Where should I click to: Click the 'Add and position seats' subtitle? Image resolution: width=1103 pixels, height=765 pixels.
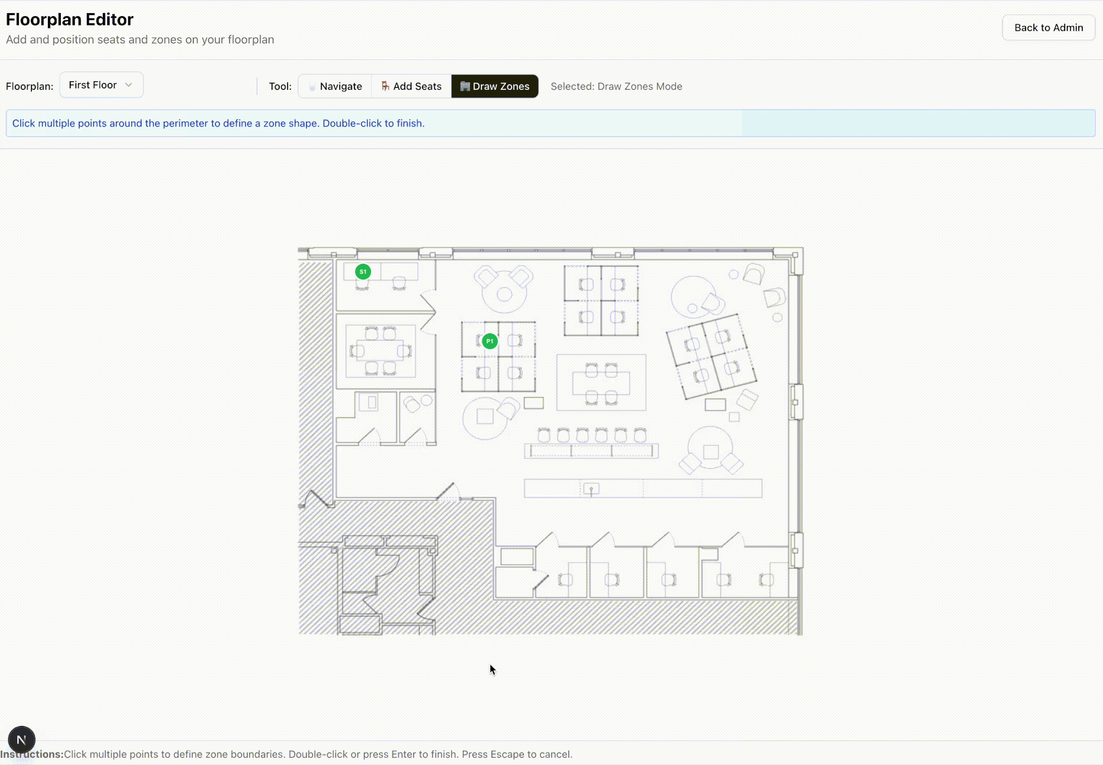coord(140,40)
